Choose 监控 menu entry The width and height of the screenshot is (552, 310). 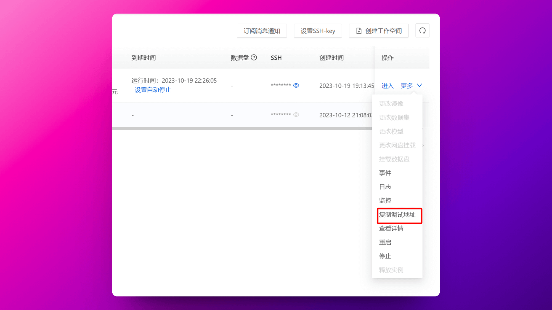tap(385, 201)
